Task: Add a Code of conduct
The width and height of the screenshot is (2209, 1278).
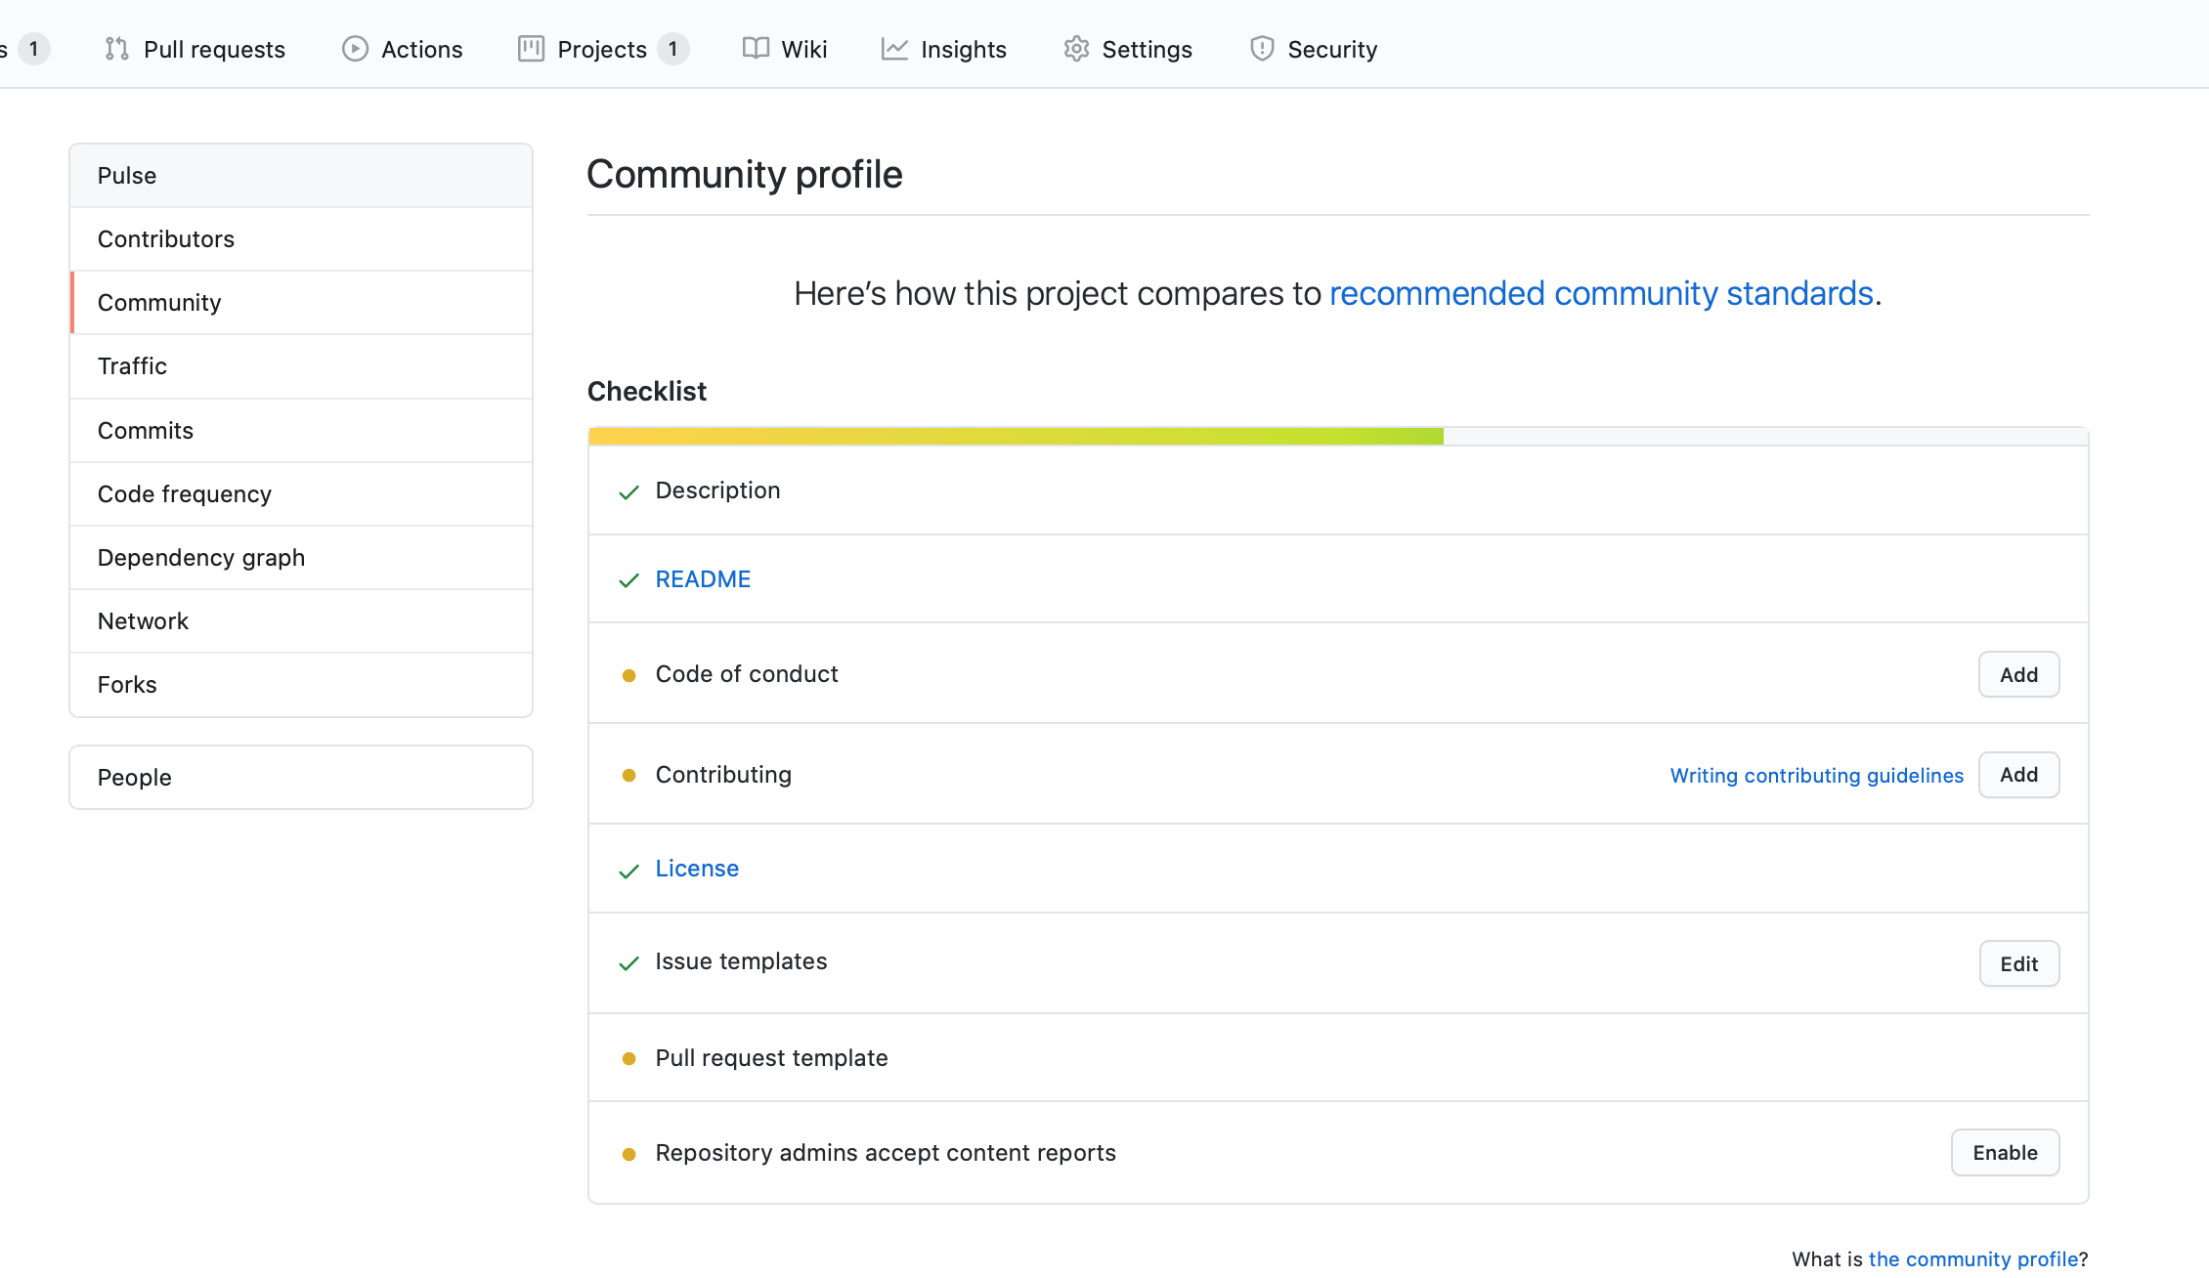Action: pos(2018,675)
